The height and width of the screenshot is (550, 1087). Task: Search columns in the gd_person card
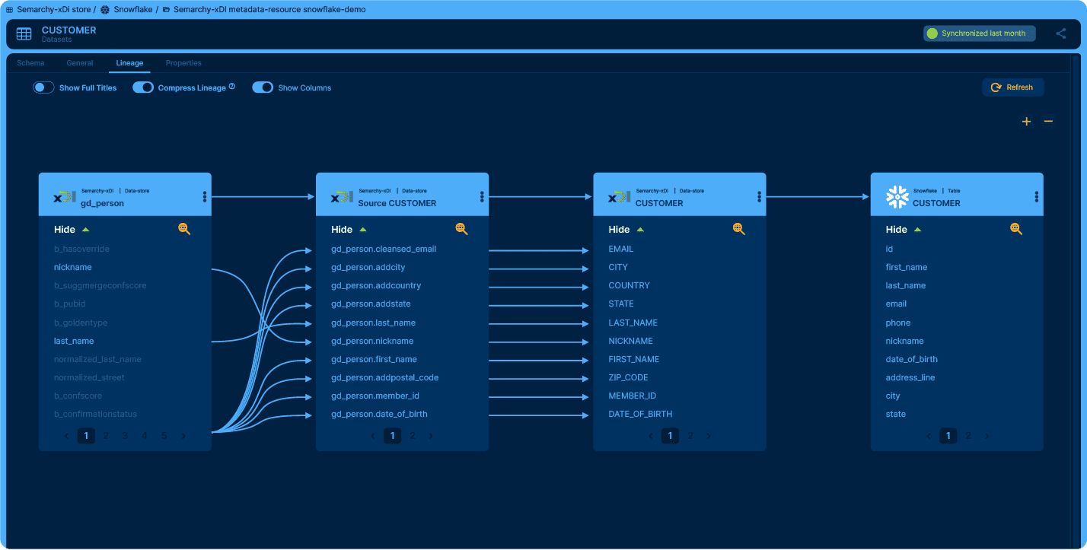coord(184,229)
